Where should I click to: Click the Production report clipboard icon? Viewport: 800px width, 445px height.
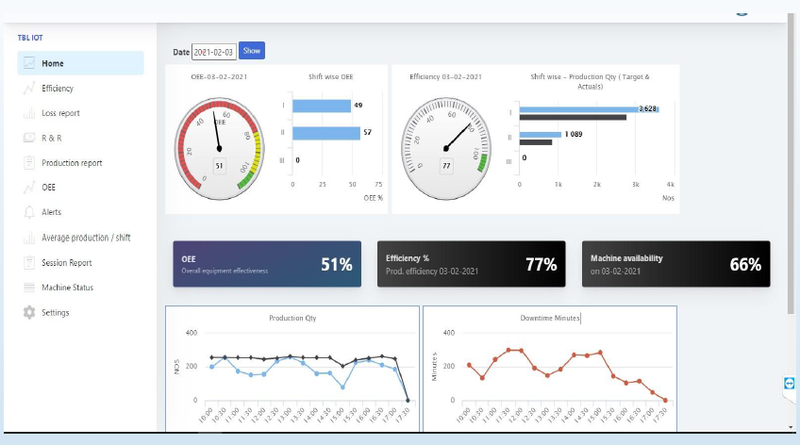coord(29,163)
